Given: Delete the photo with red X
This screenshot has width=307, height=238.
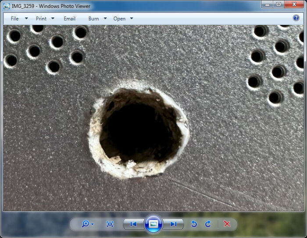Looking at the screenshot, I should pyautogui.click(x=227, y=224).
